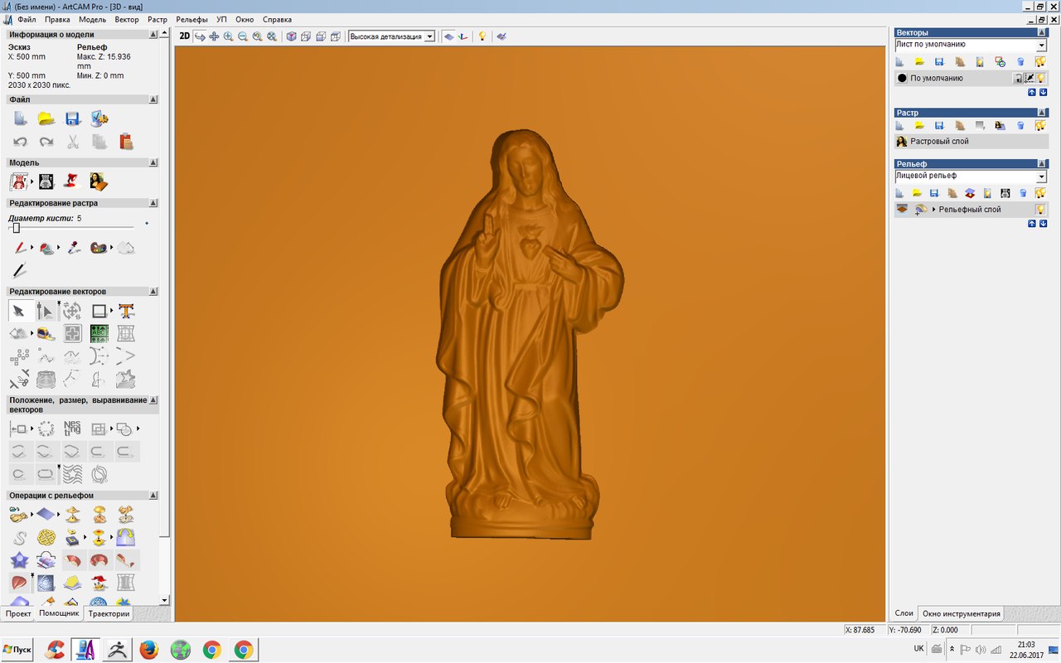
Task: Click the paste clipboard icon
Action: [126, 142]
